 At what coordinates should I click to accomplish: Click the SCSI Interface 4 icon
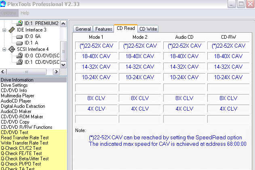click(12, 49)
